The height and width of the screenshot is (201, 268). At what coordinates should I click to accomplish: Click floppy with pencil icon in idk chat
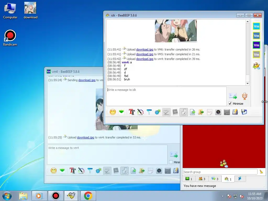(235, 112)
